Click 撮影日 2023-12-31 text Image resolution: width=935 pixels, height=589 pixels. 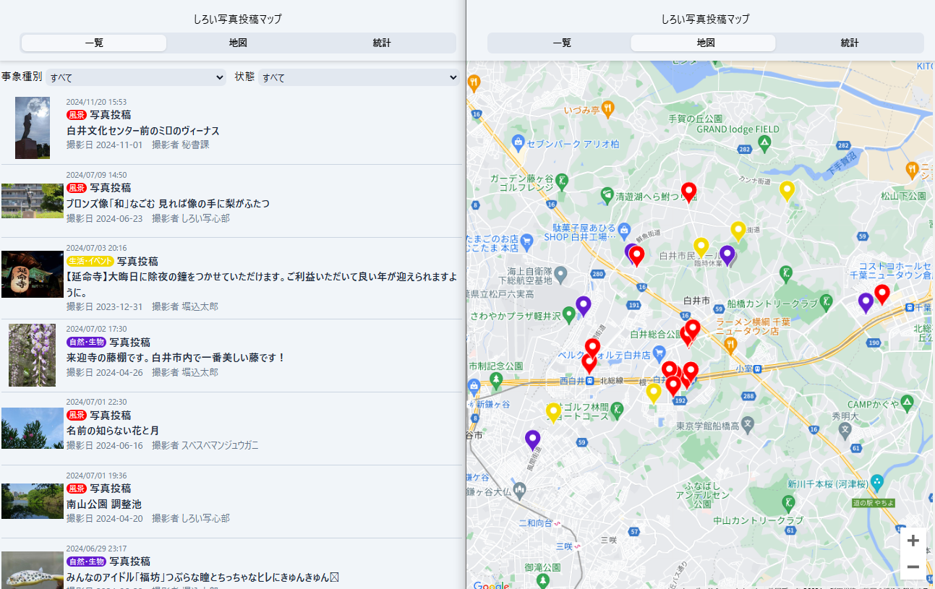105,306
